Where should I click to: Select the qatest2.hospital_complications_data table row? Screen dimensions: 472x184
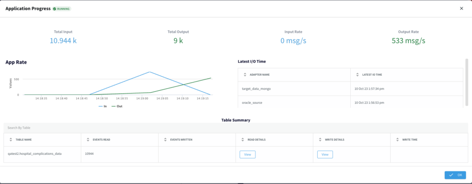click(236, 154)
